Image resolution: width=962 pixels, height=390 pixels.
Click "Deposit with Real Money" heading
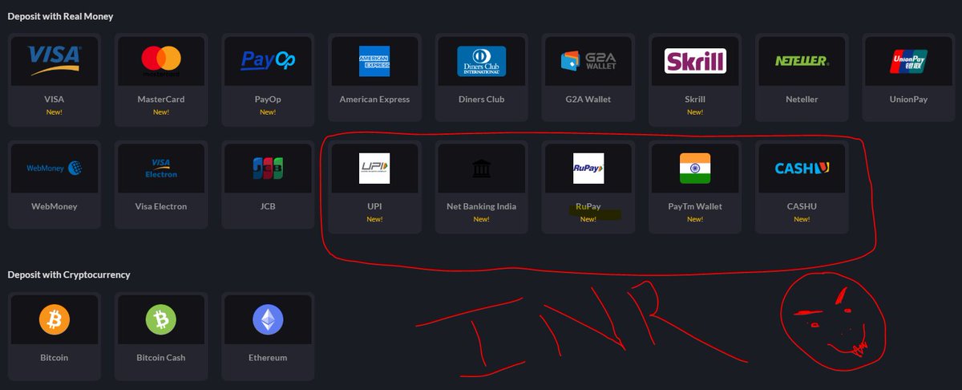[60, 17]
